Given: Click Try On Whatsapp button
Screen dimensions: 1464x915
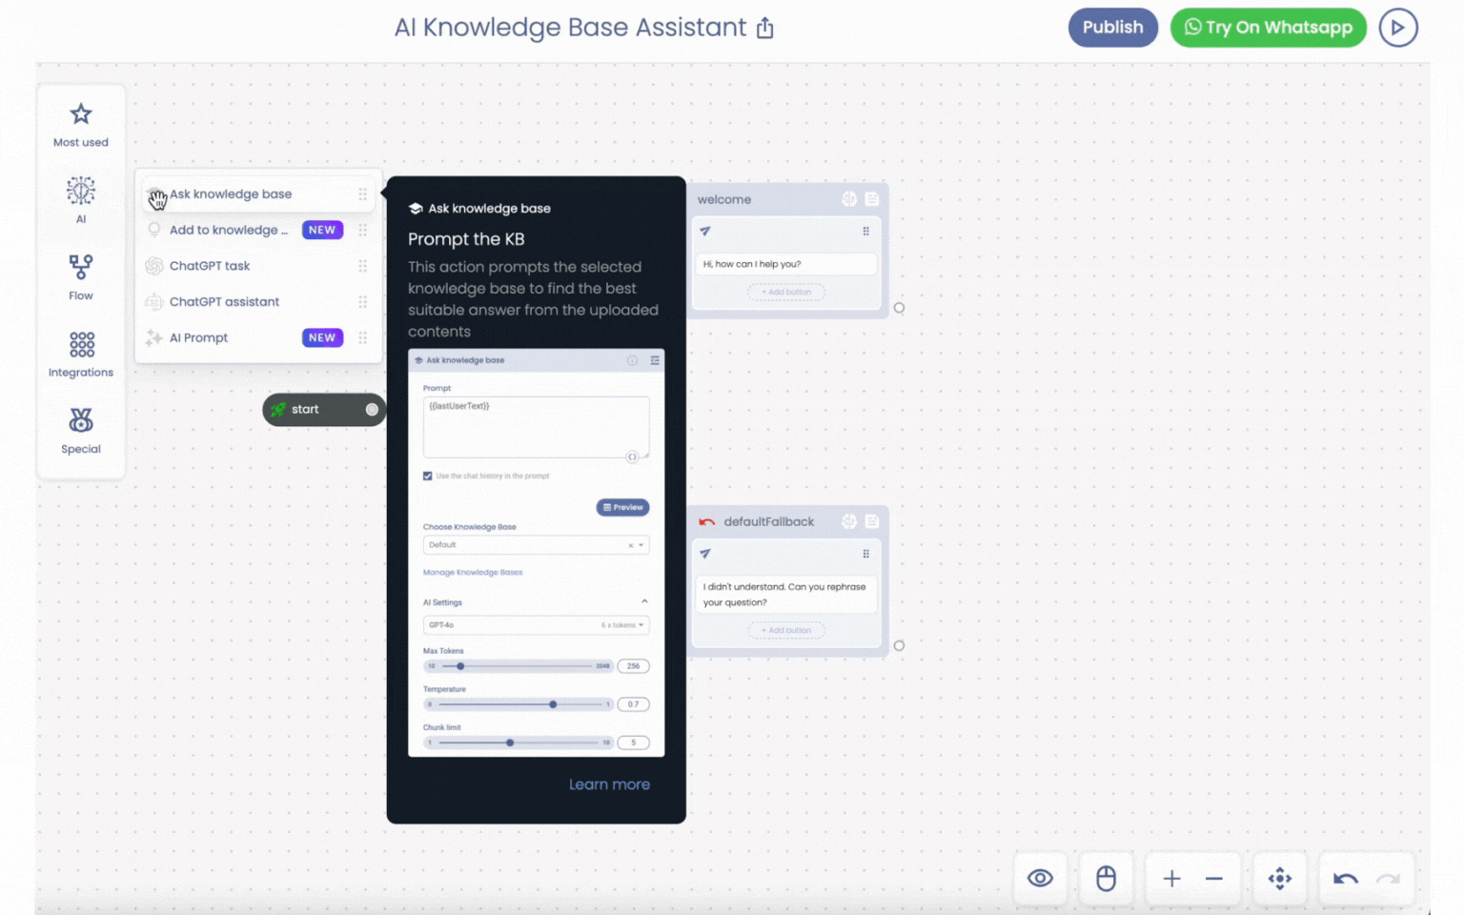Looking at the screenshot, I should pyautogui.click(x=1268, y=28).
